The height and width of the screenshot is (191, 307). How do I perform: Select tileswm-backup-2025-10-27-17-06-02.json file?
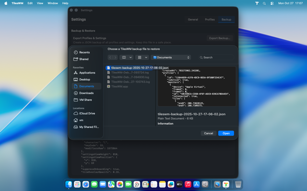[138, 68]
